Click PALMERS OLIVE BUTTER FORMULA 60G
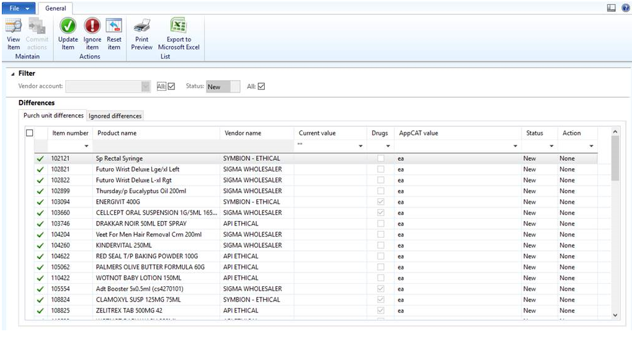This screenshot has width=632, height=339. tap(150, 267)
